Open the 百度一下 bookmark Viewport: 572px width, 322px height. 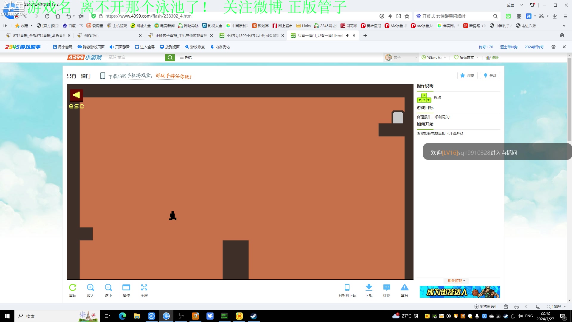pos(73,26)
